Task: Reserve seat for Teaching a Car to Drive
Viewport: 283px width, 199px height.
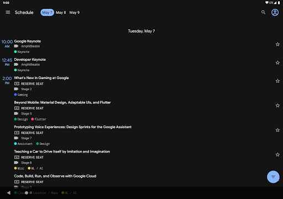Action: tap(29, 158)
